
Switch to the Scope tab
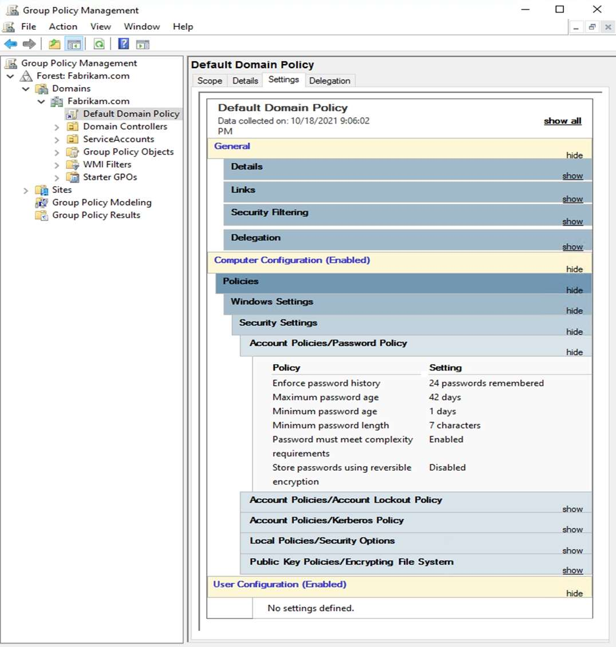coord(210,81)
